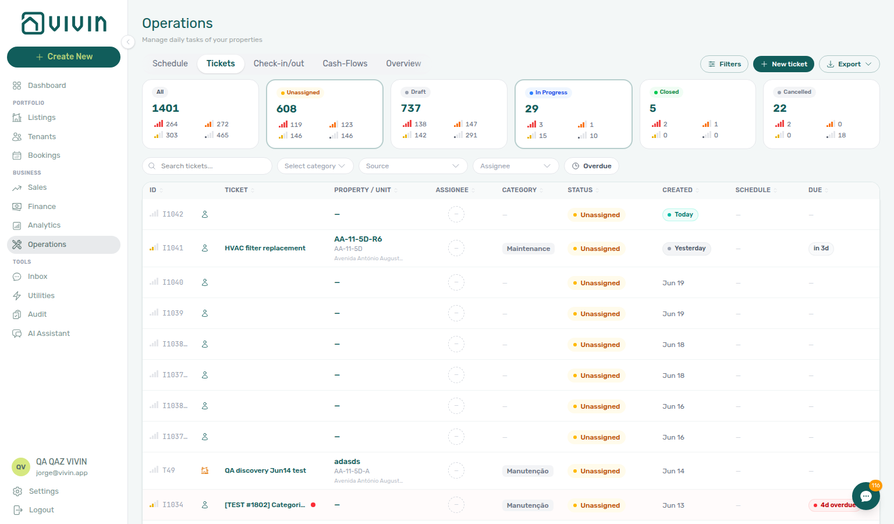
Task: Open Listings from the sidebar icon
Action: pos(17,118)
